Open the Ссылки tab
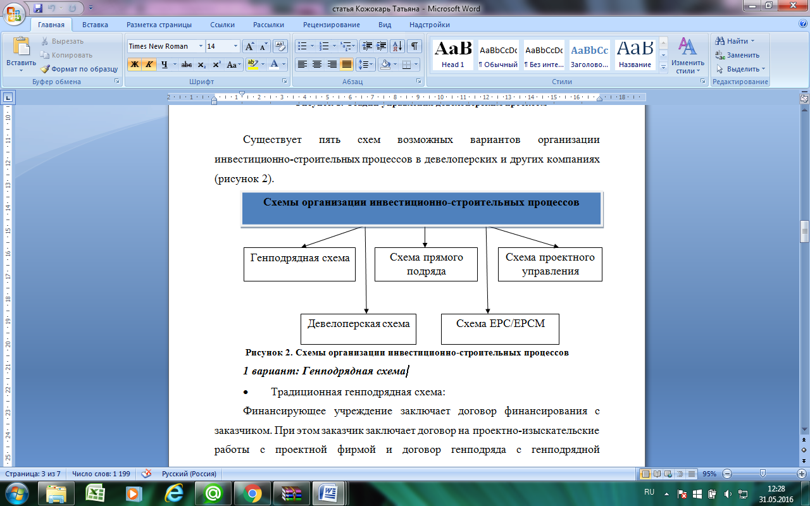Screen dimensions: 810x506 (223, 25)
